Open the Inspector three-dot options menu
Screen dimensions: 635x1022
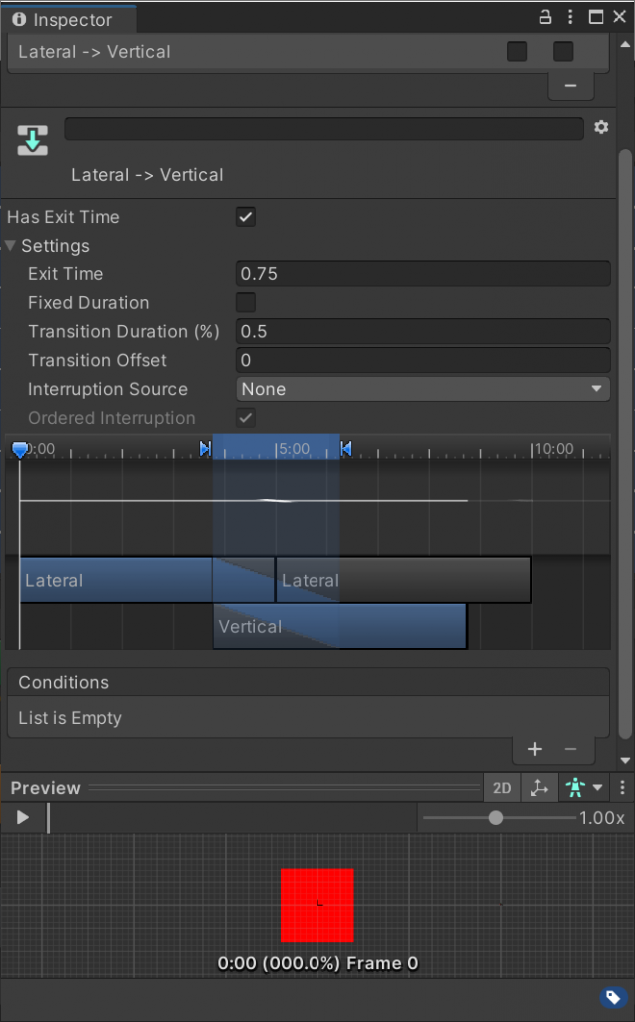(571, 17)
